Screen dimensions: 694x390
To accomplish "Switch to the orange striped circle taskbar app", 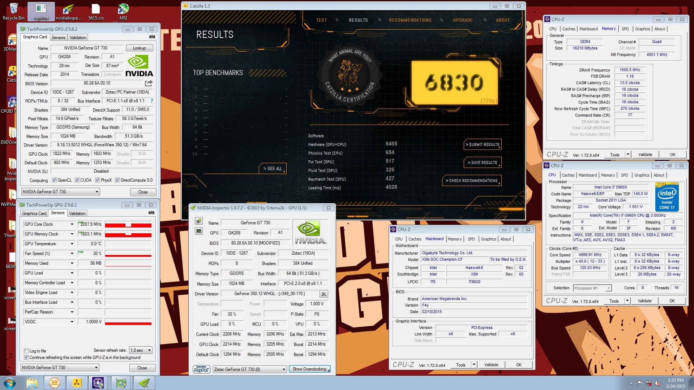I will click(55, 383).
